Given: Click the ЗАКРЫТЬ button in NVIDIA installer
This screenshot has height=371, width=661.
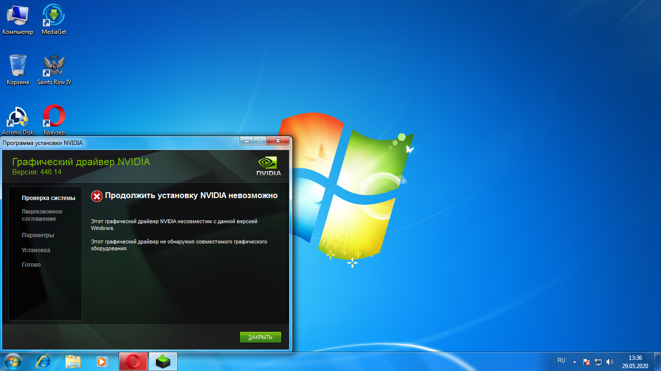Looking at the screenshot, I should tap(260, 337).
